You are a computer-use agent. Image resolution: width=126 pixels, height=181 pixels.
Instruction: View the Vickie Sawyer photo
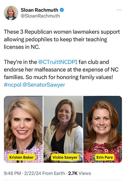(63, 129)
